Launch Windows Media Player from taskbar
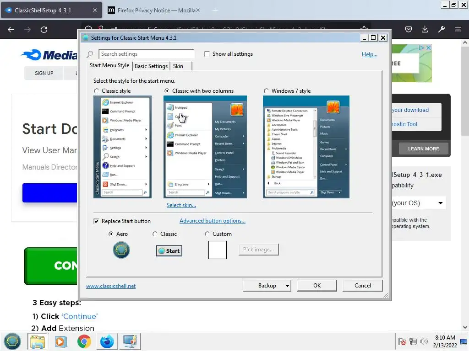Viewport: 469px width, 351px height. pos(61,341)
